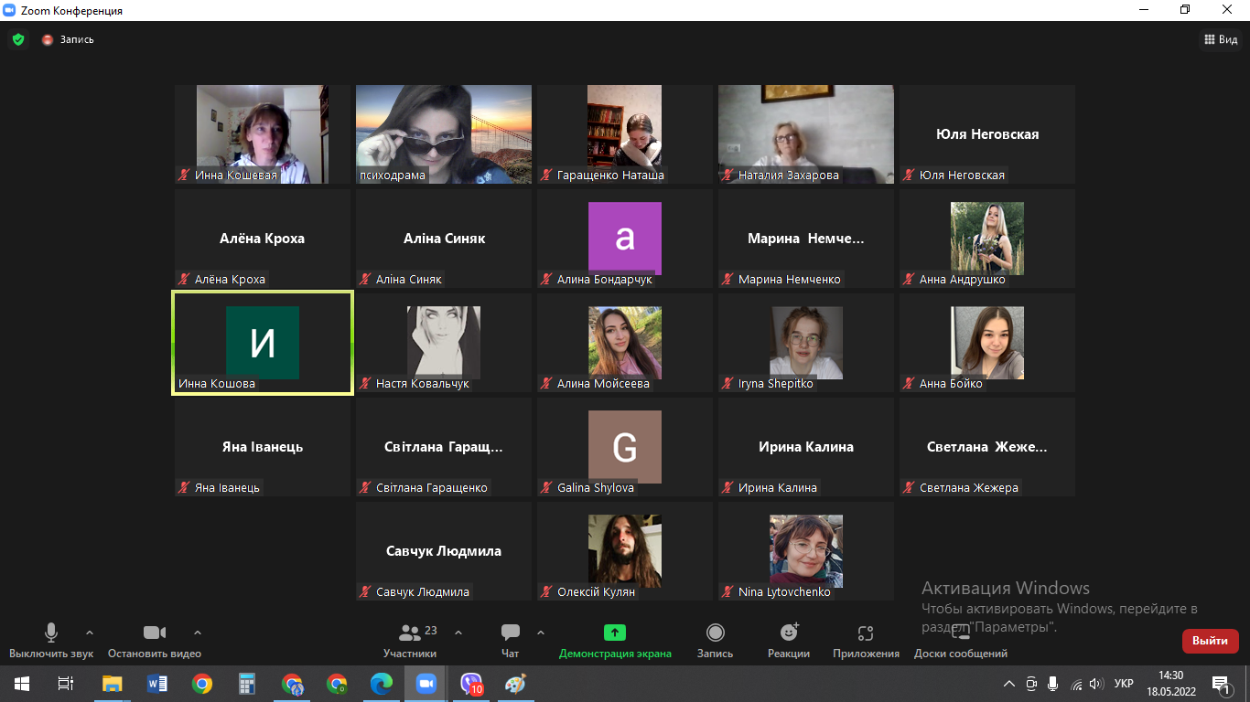The height and width of the screenshot is (702, 1250).
Task: Expand audio options arrow next to microphone
Action: click(x=90, y=633)
